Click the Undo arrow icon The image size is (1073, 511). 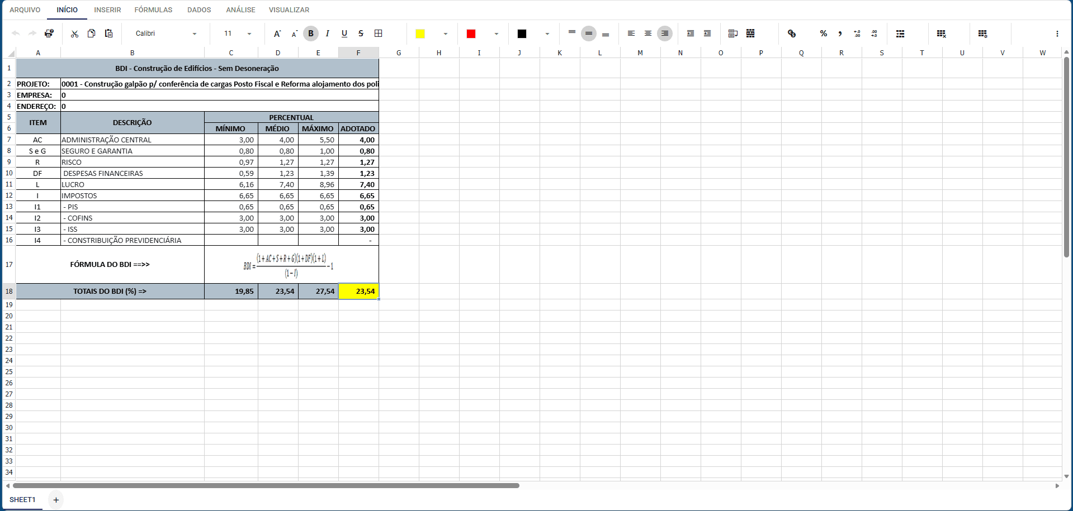[16, 34]
